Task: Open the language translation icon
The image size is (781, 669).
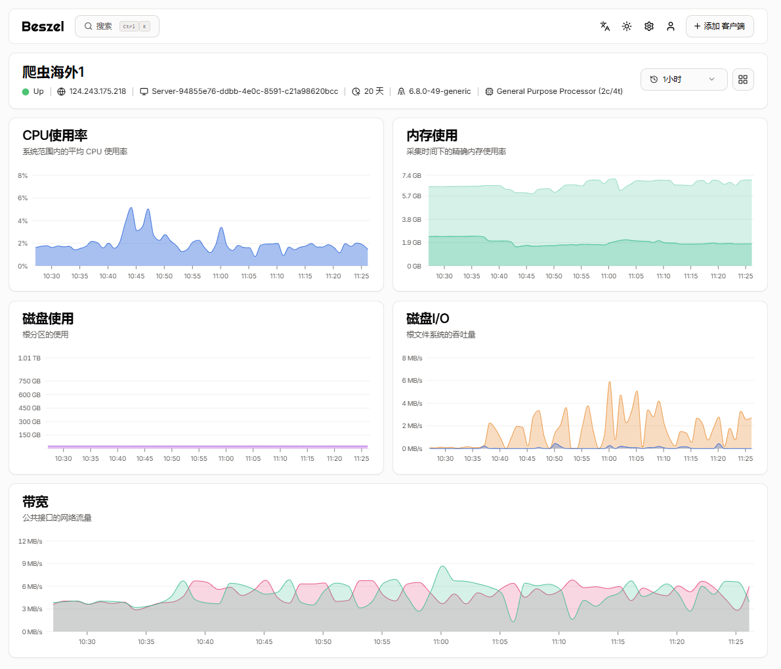Action: (x=604, y=26)
